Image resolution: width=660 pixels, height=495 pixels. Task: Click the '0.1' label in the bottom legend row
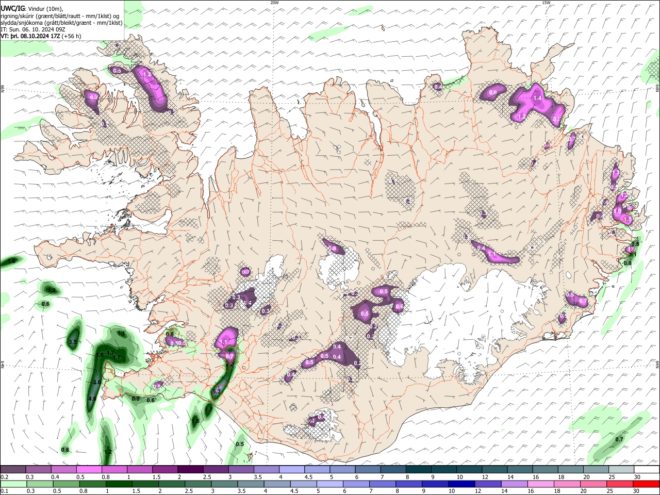[x=5, y=491]
